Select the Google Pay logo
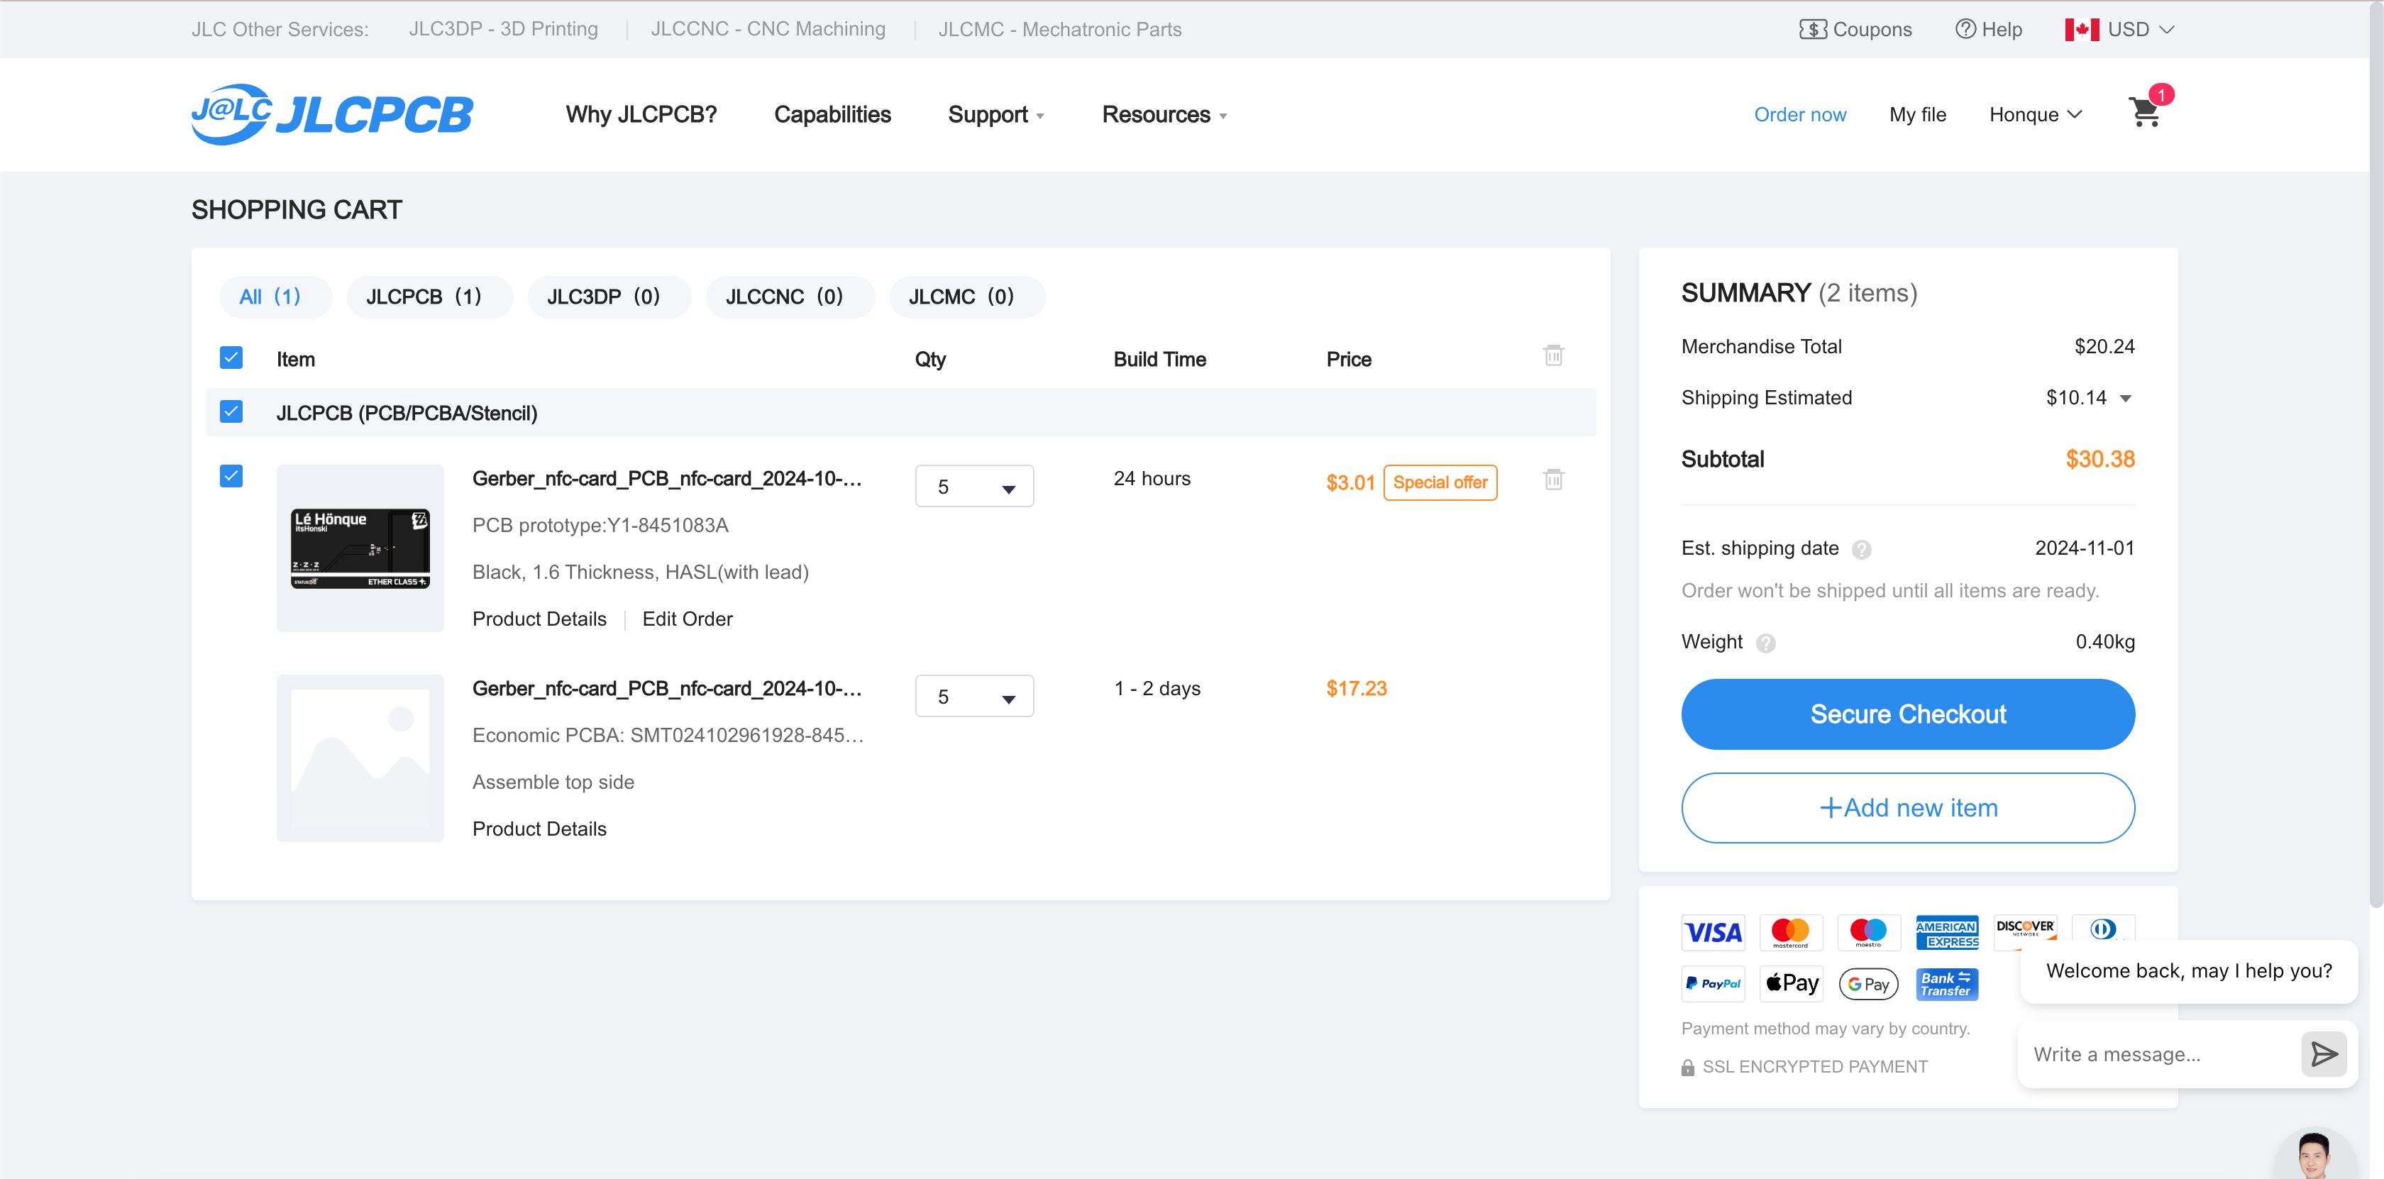Screen dimensions: 2384x1179 [1868, 984]
